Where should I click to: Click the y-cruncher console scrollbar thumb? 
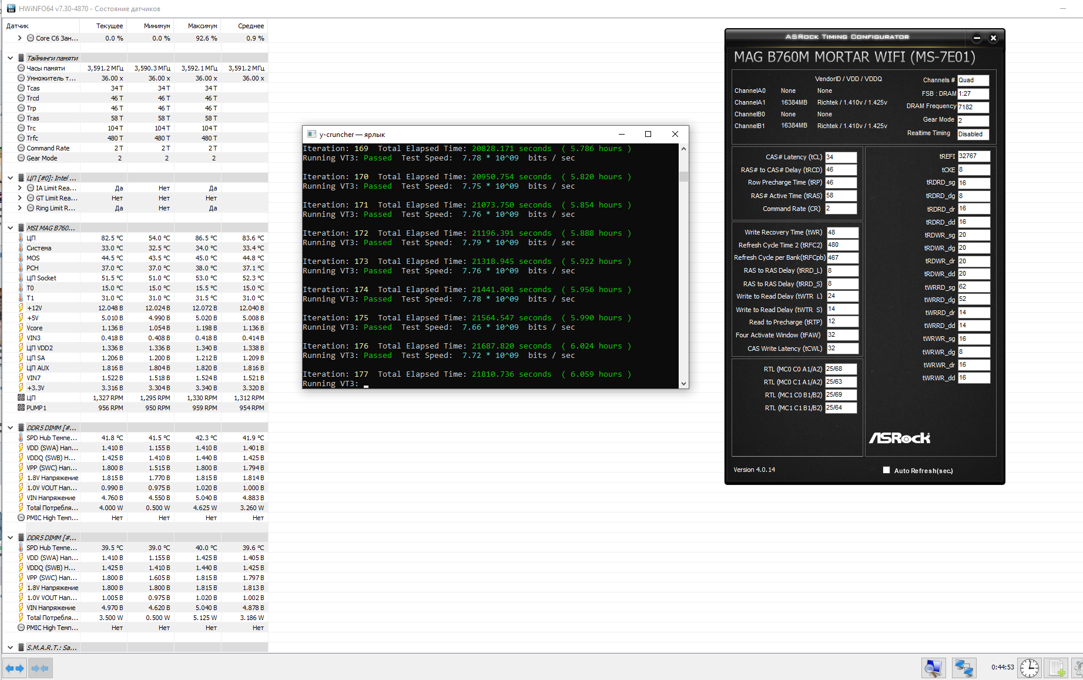tap(683, 176)
